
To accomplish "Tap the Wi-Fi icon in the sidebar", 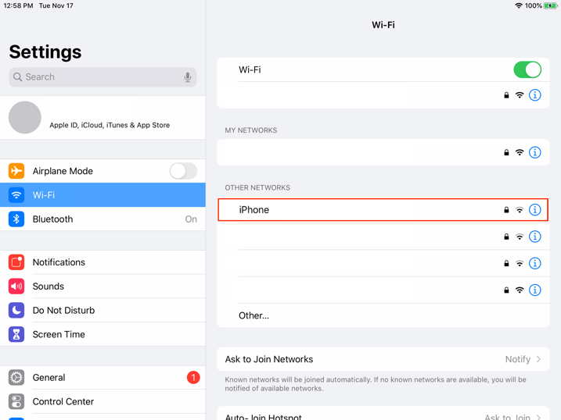I will 16,195.
